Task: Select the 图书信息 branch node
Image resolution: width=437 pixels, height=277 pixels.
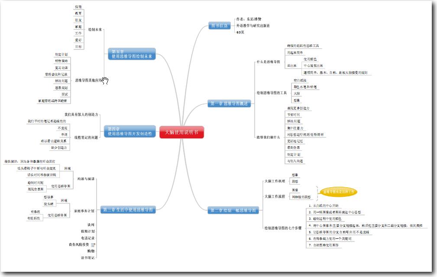Action: pos(220,26)
